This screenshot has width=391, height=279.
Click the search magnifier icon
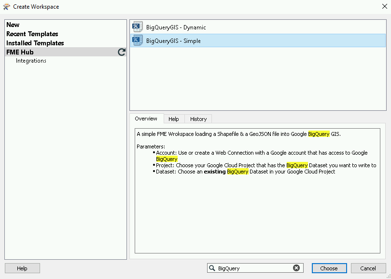click(x=212, y=268)
